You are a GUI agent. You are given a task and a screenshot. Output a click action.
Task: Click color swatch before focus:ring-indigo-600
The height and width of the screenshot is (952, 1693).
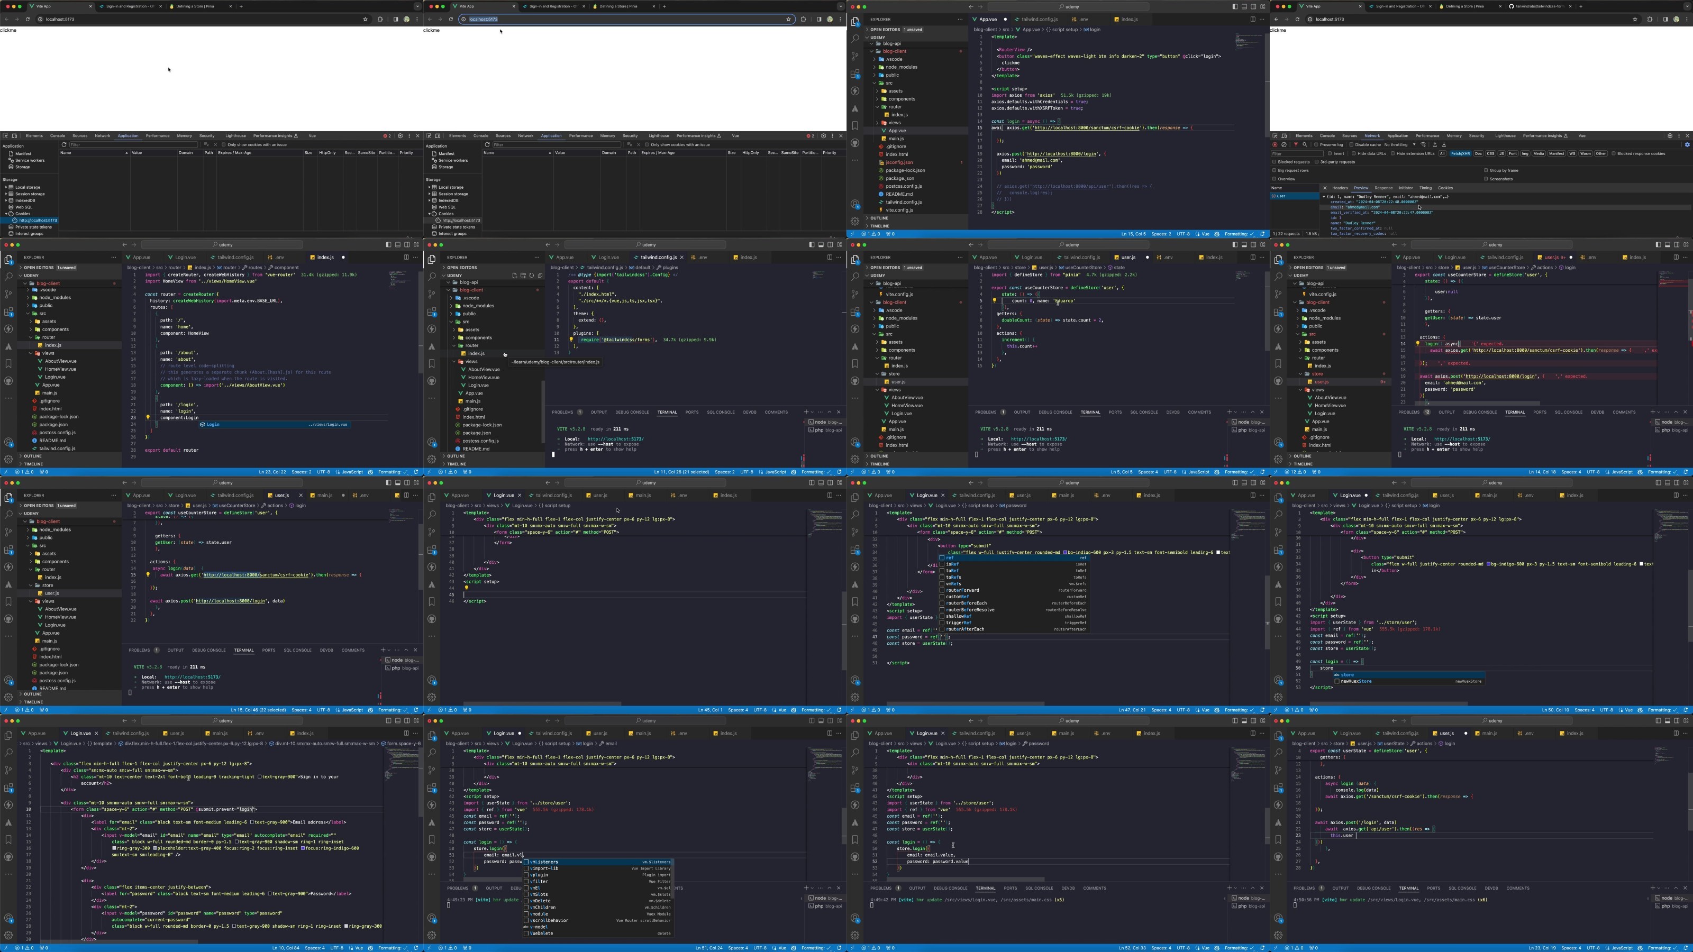(303, 848)
